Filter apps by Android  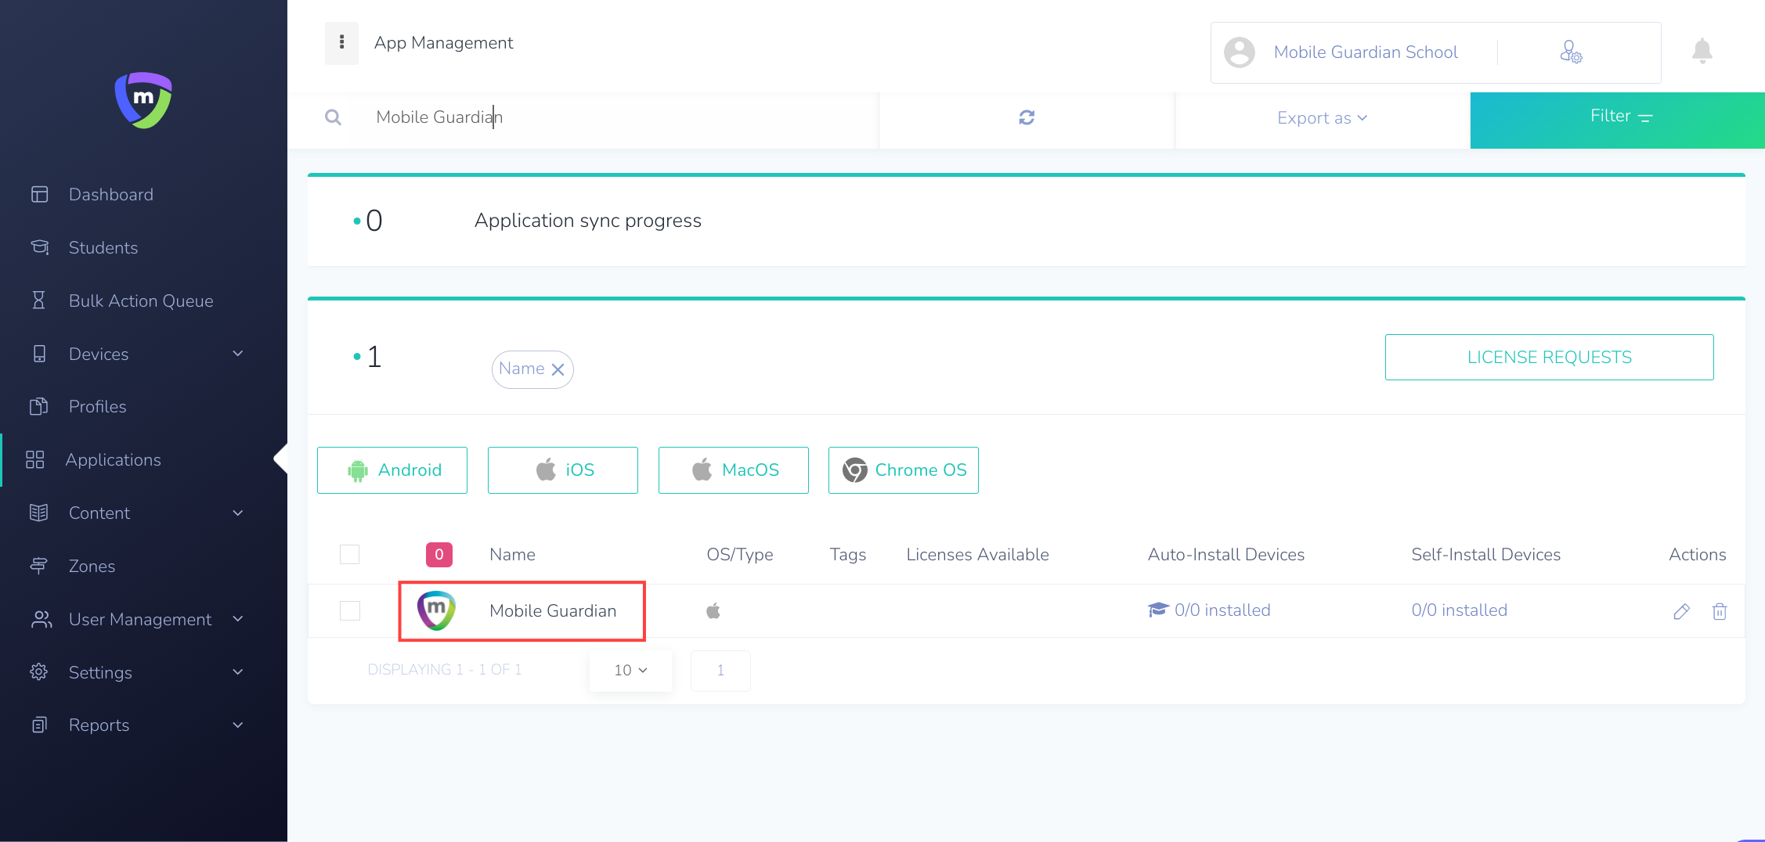[392, 470]
